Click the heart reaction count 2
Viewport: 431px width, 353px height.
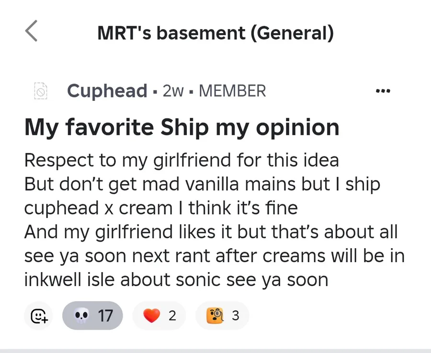172,316
